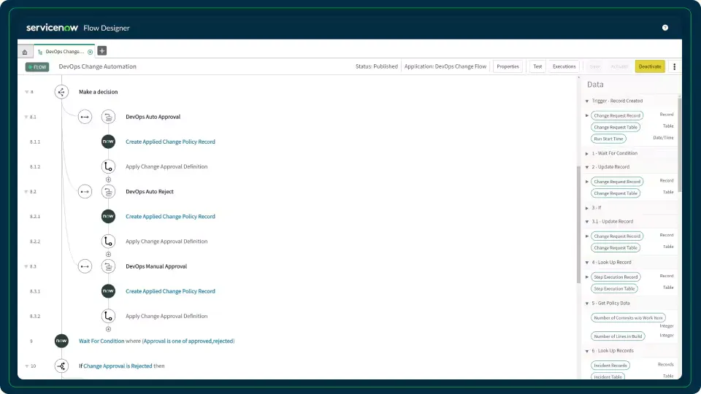Select Number of Commits w/o Work Item pill
The image size is (701, 394).
tap(628, 318)
